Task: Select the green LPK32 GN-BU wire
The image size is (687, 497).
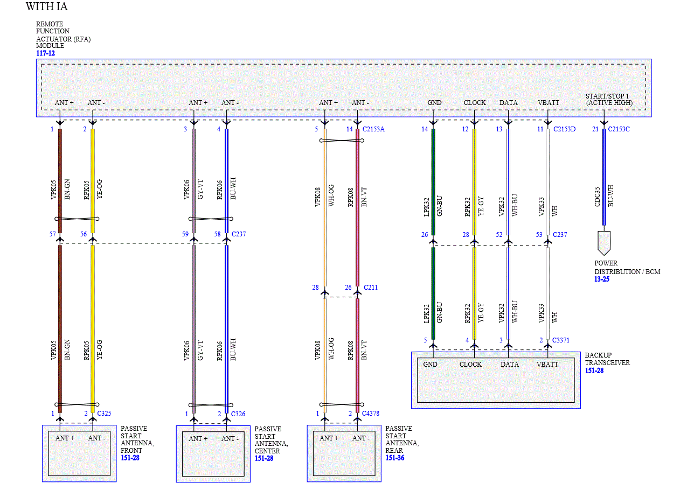Action: (x=433, y=180)
